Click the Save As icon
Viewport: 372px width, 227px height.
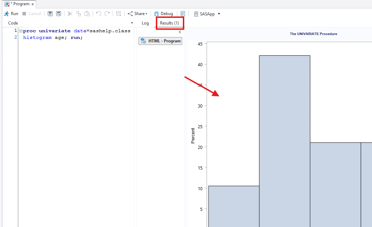(59, 14)
